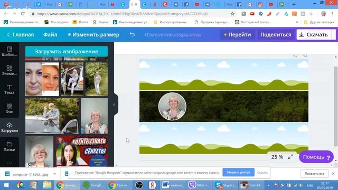This screenshot has width=338, height=190.
Task: Select the circular portrait on the canvas
Action: tap(172, 107)
